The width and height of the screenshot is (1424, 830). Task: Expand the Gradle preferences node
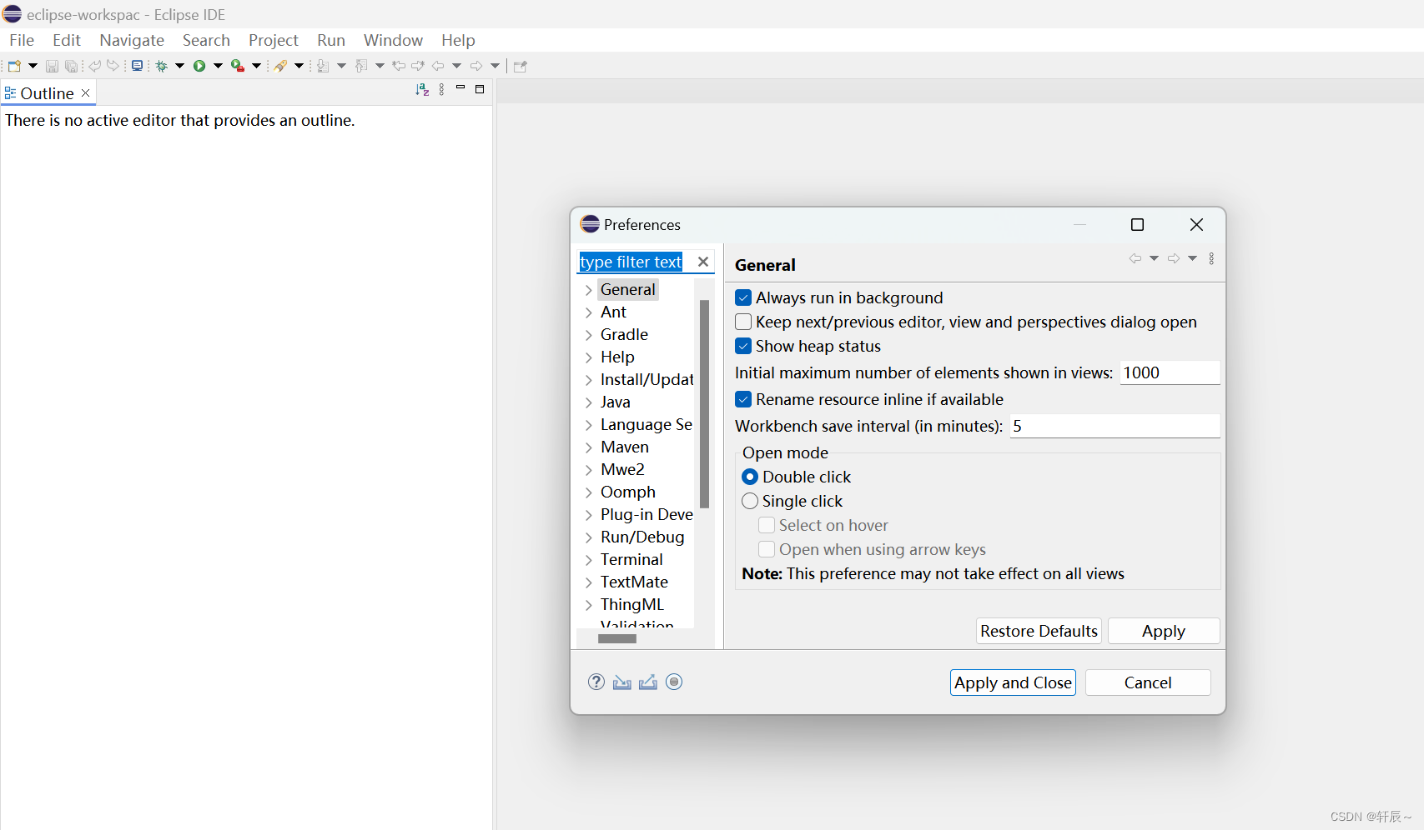tap(588, 335)
